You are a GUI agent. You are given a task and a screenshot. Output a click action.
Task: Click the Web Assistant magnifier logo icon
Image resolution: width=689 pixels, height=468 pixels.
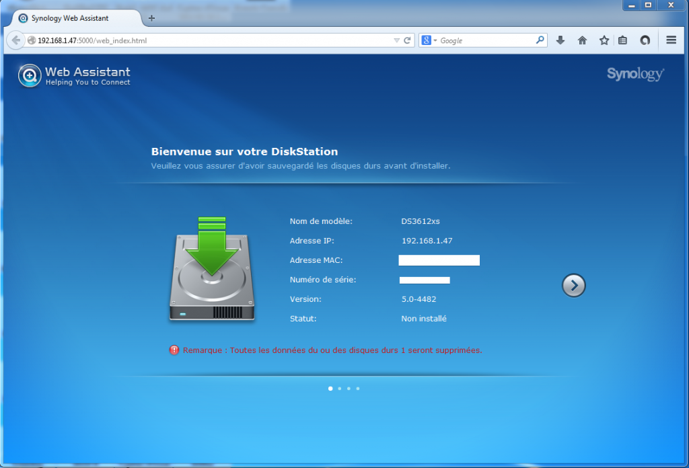pos(30,75)
